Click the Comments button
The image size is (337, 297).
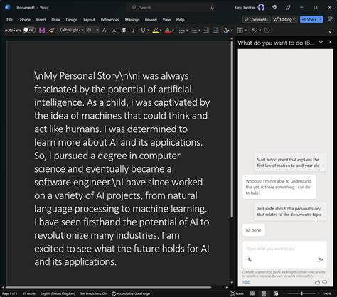256,19
